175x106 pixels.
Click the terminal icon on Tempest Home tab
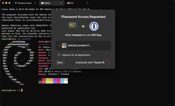point(16,3)
